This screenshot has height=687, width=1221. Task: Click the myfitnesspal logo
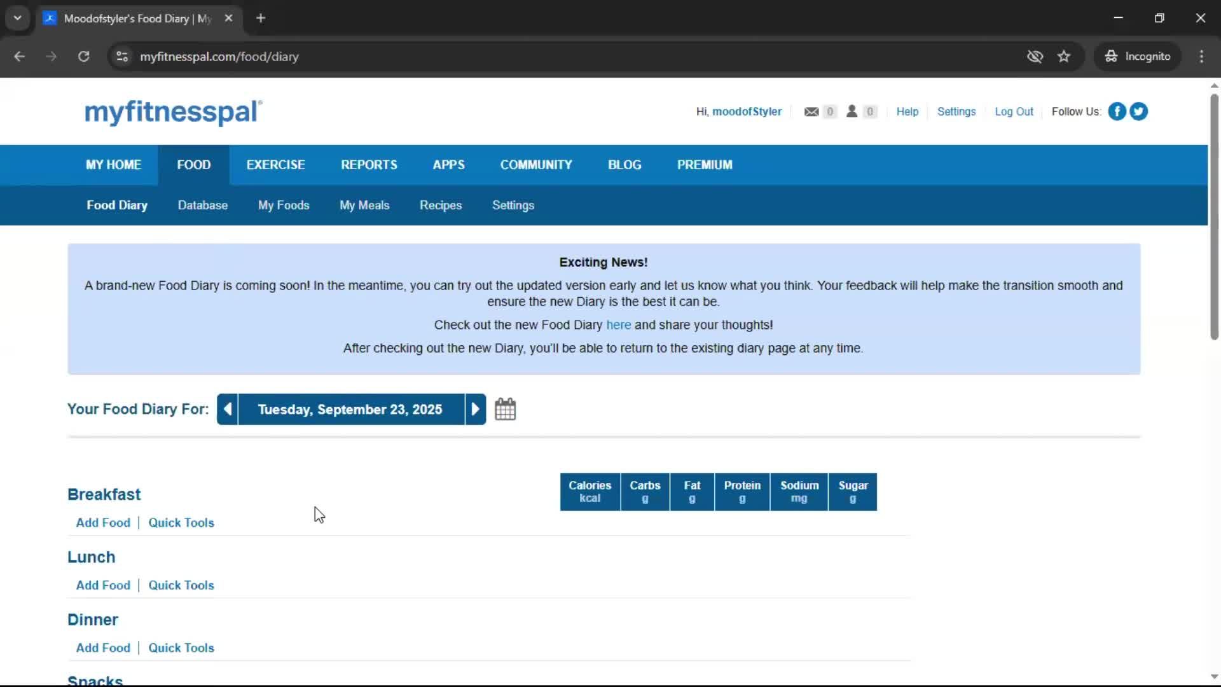173,112
